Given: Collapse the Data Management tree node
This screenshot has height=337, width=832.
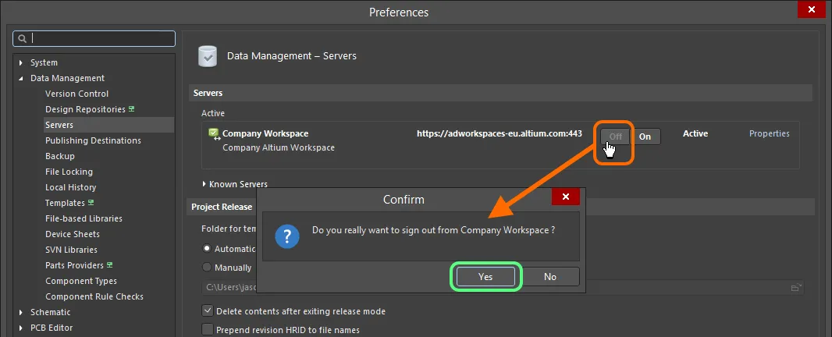Looking at the screenshot, I should click(21, 78).
